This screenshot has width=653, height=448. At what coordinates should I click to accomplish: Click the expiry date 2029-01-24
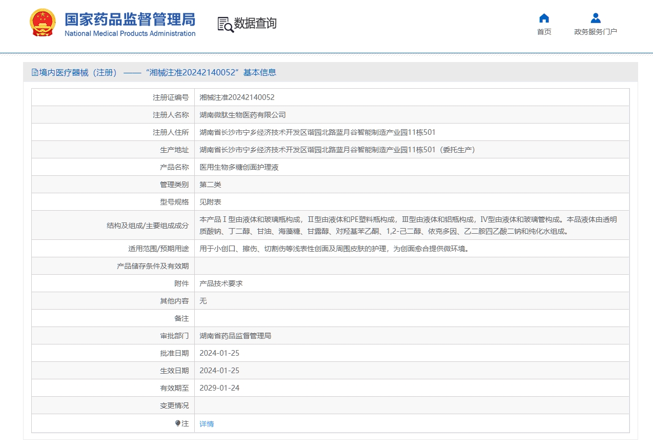pyautogui.click(x=219, y=388)
